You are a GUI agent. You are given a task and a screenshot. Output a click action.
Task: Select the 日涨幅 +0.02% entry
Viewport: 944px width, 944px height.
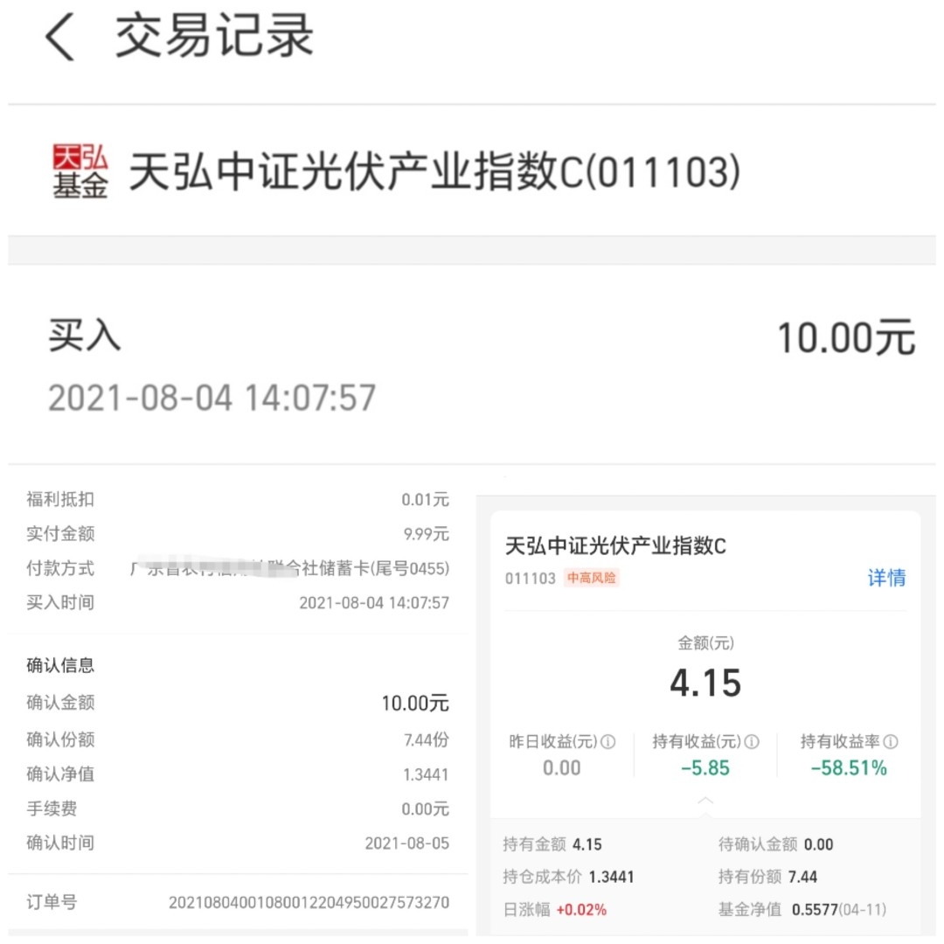click(x=554, y=910)
